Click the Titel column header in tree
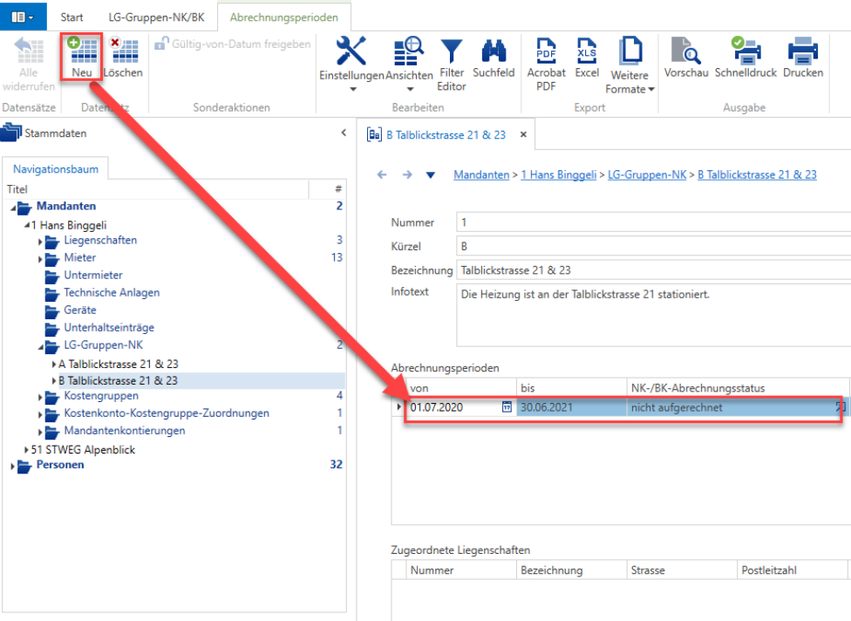This screenshot has height=621, width=851. [x=156, y=189]
